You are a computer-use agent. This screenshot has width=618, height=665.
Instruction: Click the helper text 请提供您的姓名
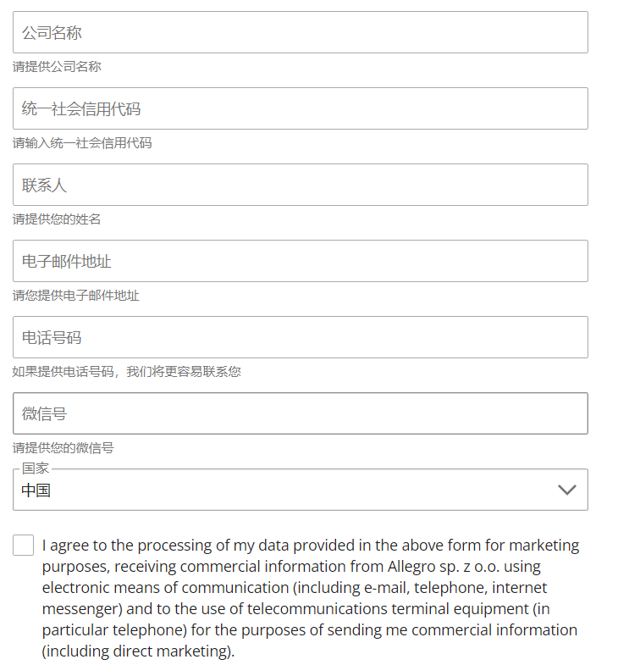click(x=57, y=219)
